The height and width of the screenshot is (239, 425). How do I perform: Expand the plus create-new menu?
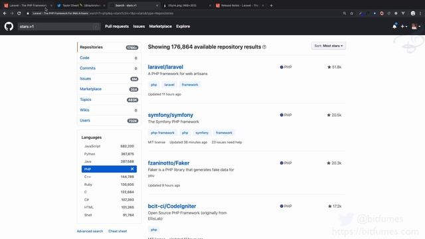click(x=404, y=27)
